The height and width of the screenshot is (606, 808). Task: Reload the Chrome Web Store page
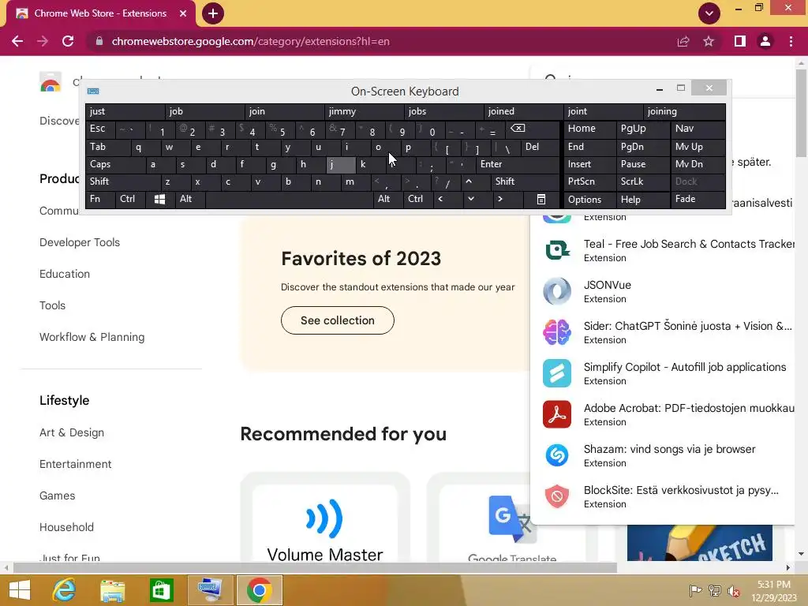pos(68,41)
